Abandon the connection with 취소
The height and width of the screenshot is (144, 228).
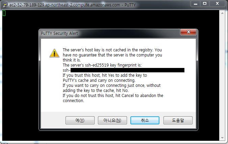[145, 120]
